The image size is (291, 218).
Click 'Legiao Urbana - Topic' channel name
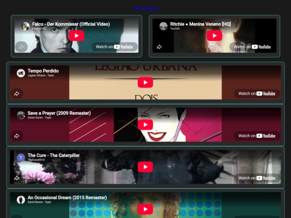click(x=40, y=75)
